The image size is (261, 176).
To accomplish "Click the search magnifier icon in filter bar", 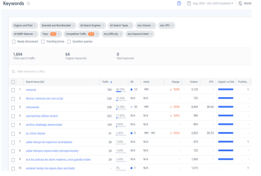I will (x=13, y=72).
